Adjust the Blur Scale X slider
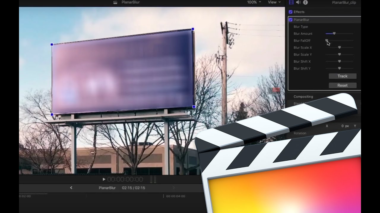 pos(339,47)
